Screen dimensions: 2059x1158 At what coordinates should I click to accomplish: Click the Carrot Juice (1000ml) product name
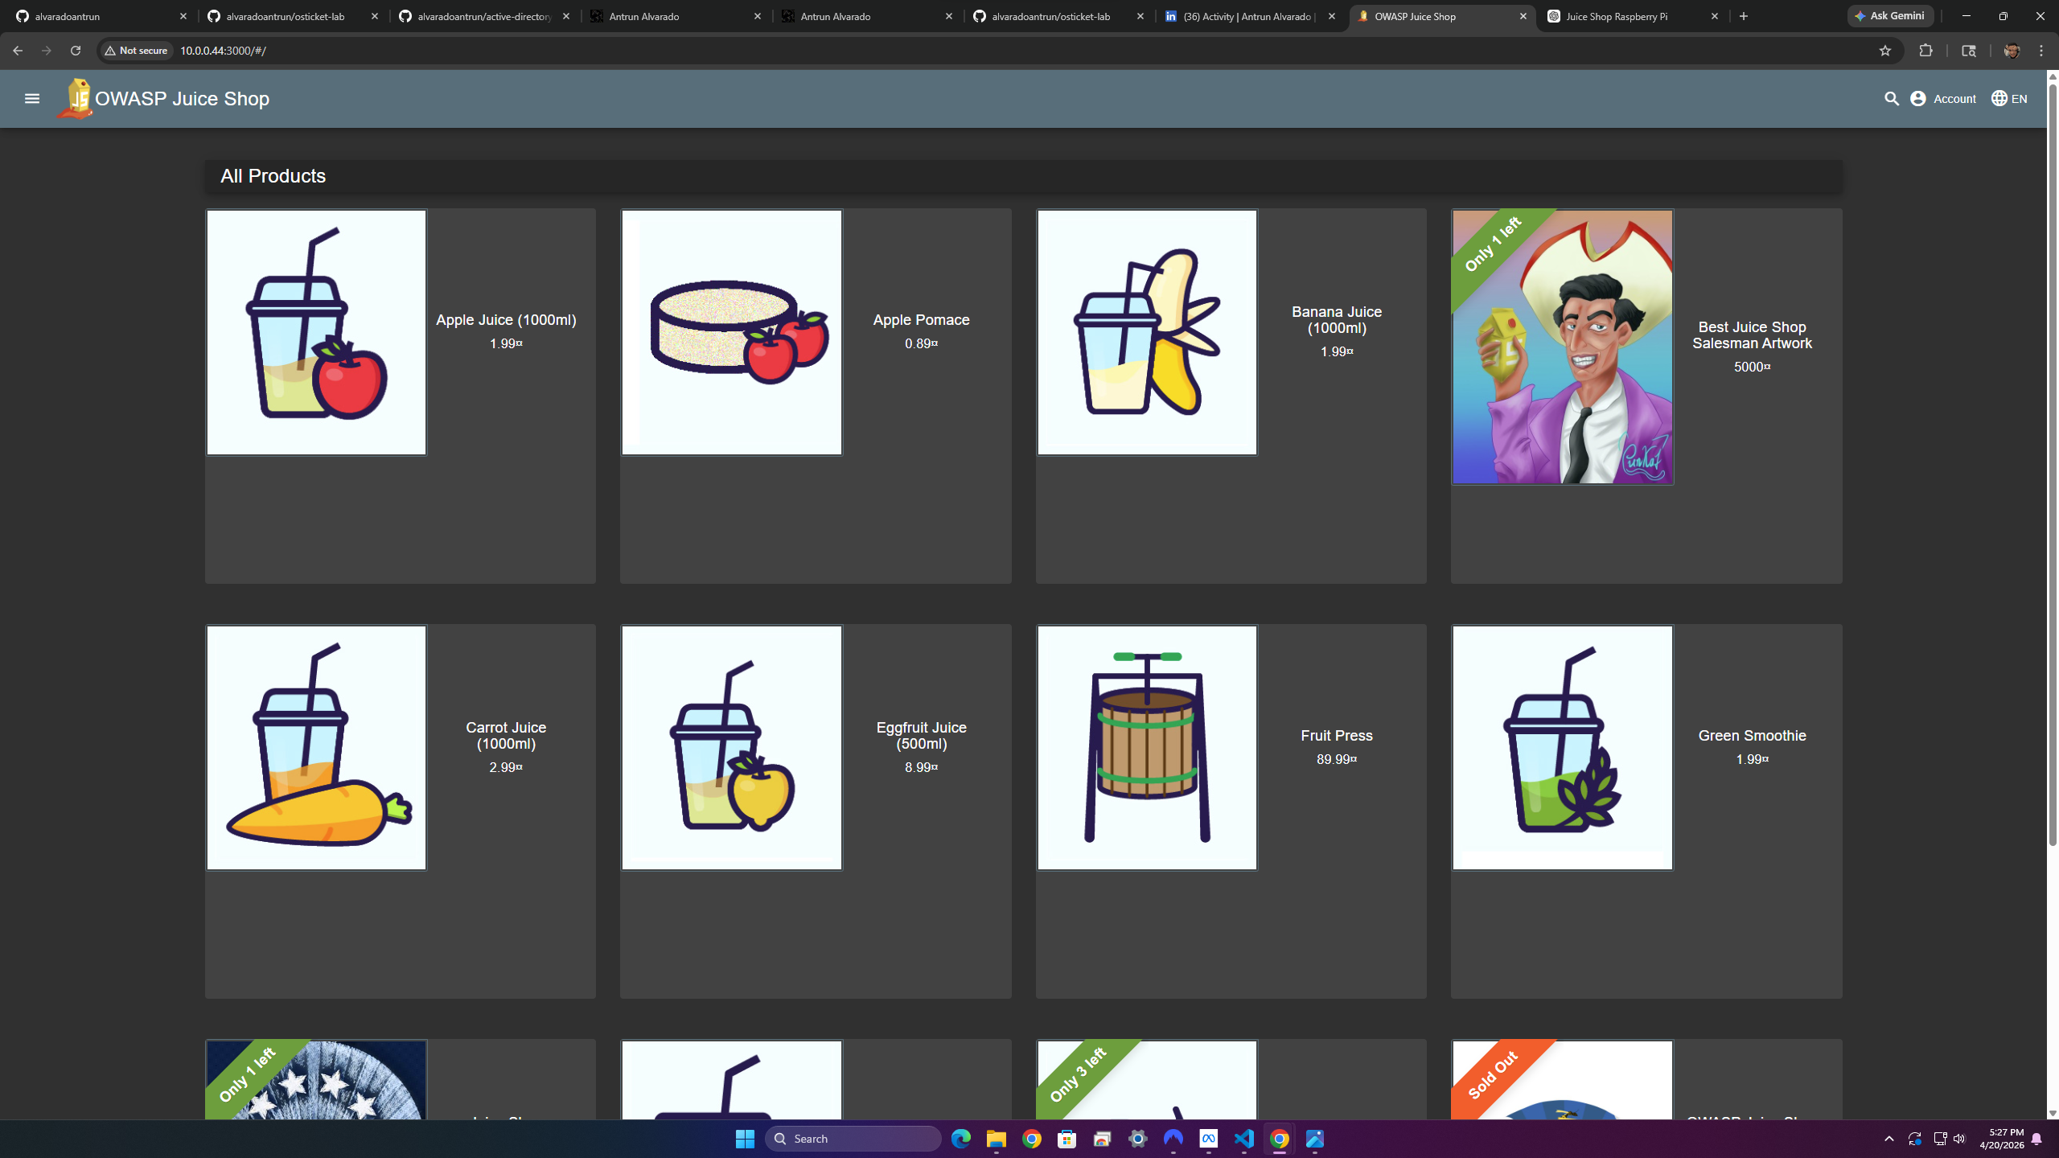point(506,736)
